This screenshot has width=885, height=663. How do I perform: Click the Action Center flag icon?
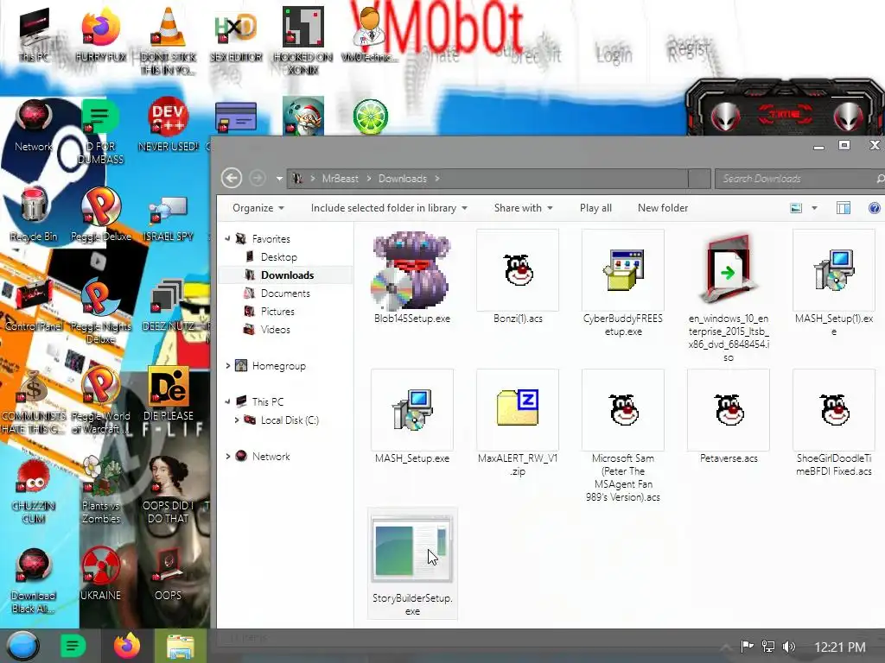pyautogui.click(x=747, y=646)
